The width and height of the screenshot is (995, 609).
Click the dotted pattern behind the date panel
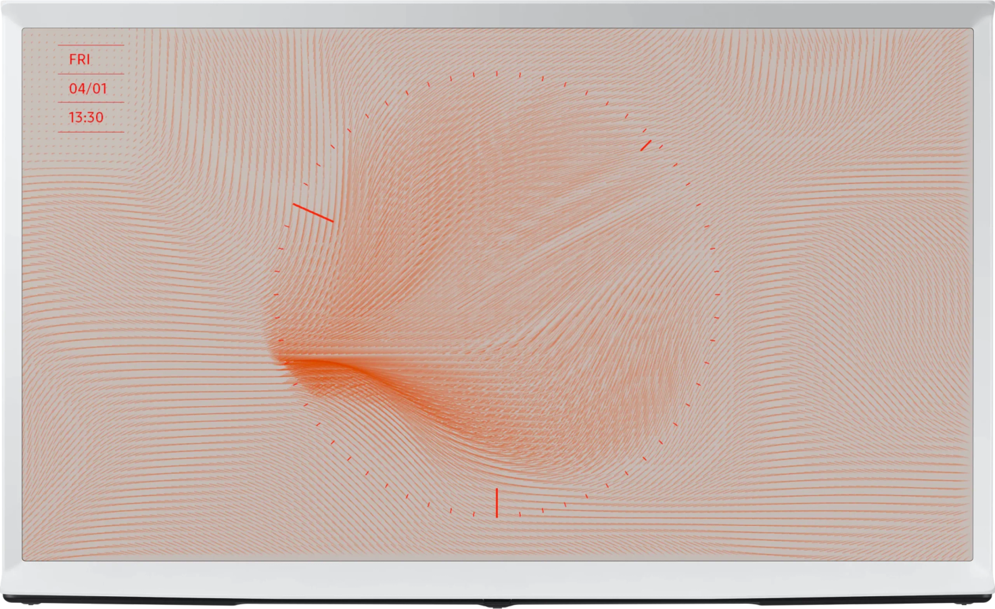click(x=42, y=88)
